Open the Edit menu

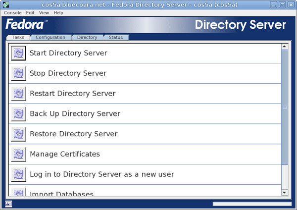coord(30,13)
